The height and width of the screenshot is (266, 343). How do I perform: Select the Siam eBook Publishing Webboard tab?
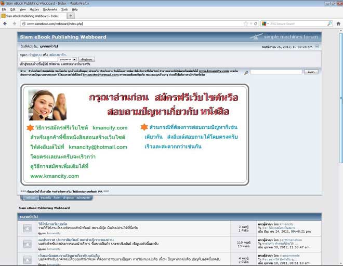(33, 16)
